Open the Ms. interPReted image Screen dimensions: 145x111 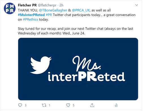click(78, 69)
